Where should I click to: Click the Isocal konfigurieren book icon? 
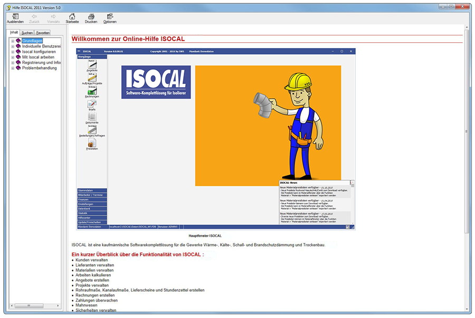[x=18, y=52]
